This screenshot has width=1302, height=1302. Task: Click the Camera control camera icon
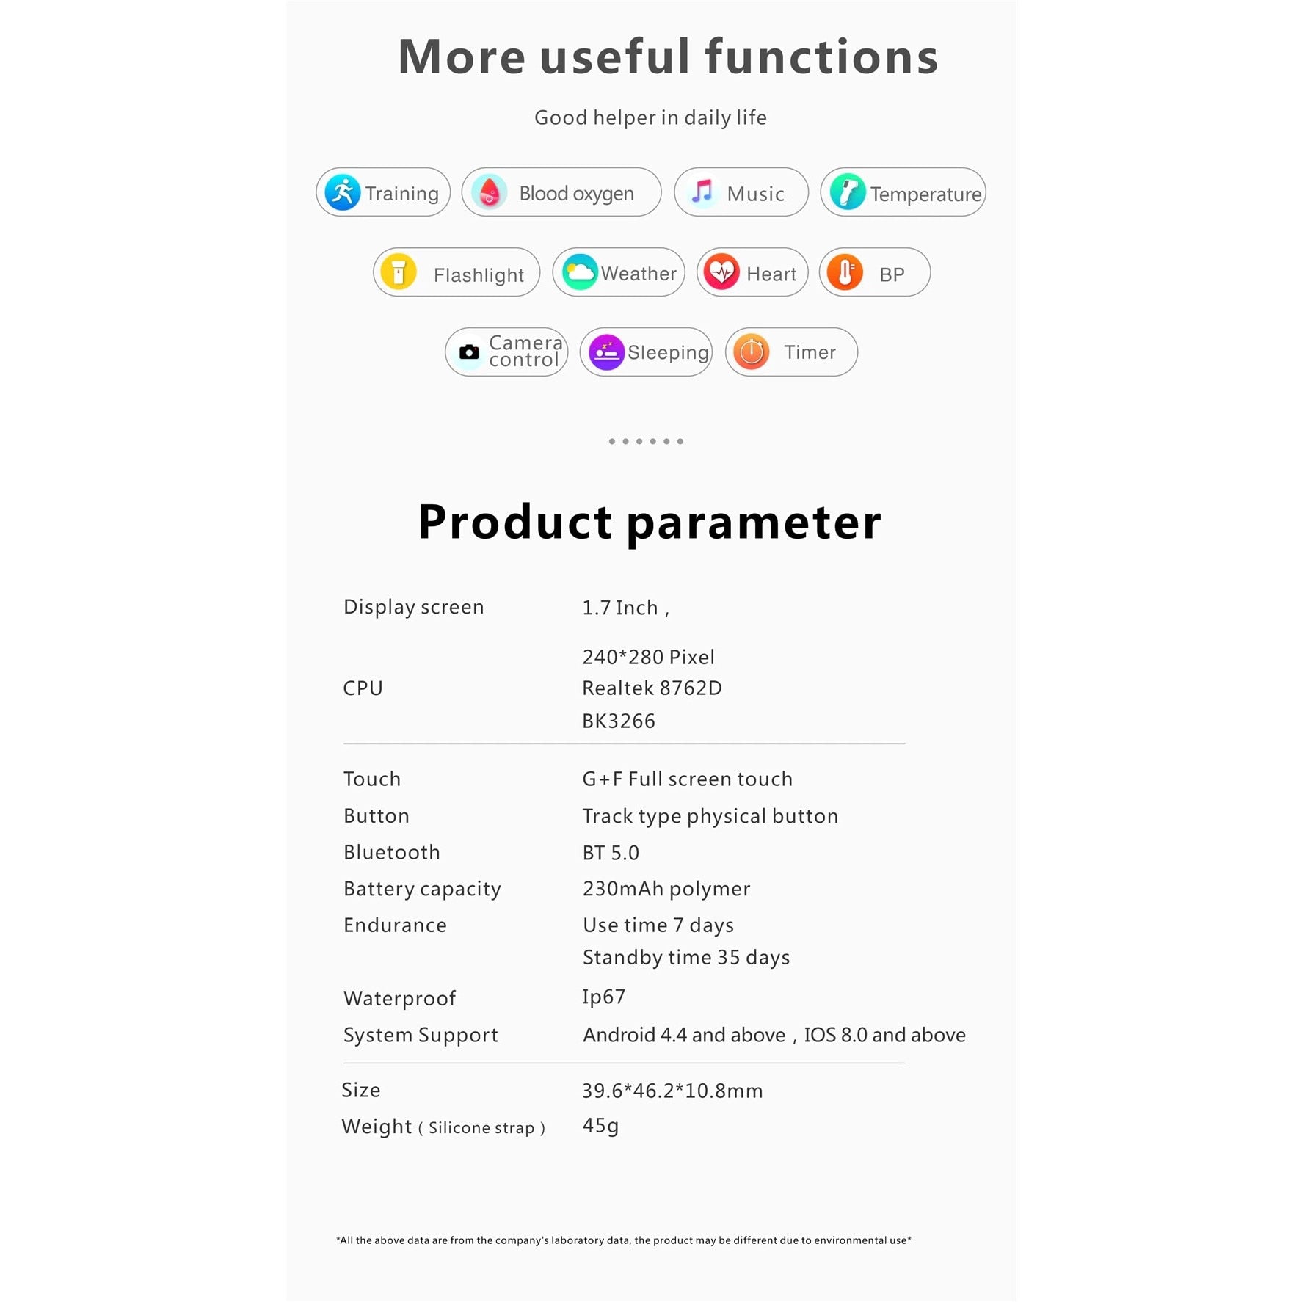(x=468, y=352)
